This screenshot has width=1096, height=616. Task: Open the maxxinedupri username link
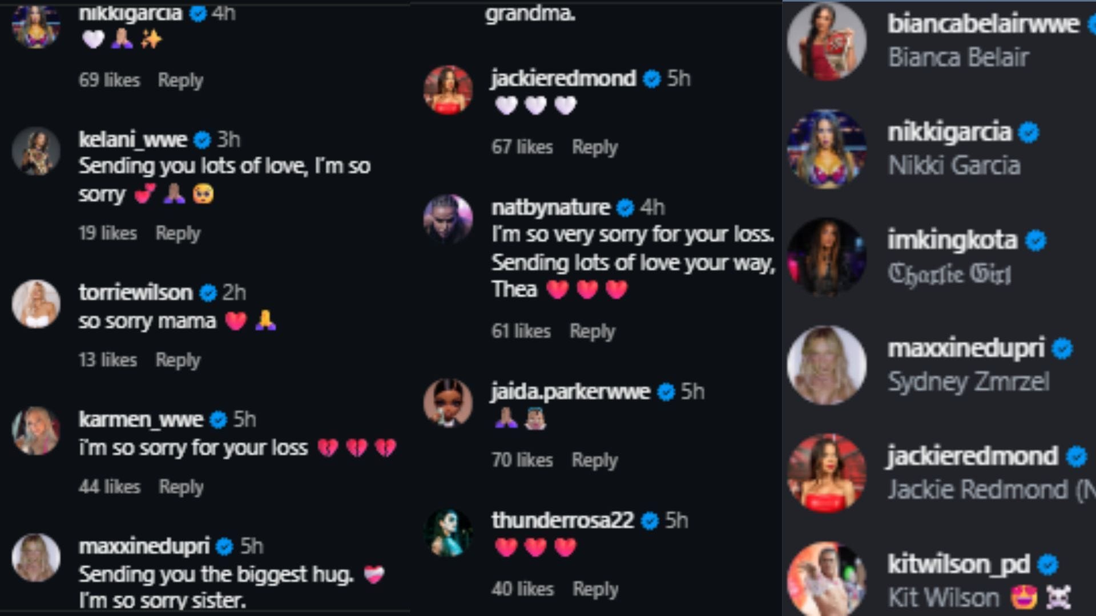[x=146, y=546]
